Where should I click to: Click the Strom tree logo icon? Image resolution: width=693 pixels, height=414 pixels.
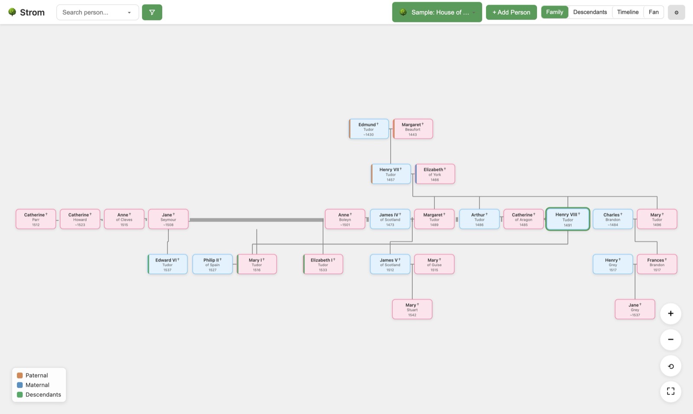pyautogui.click(x=12, y=12)
